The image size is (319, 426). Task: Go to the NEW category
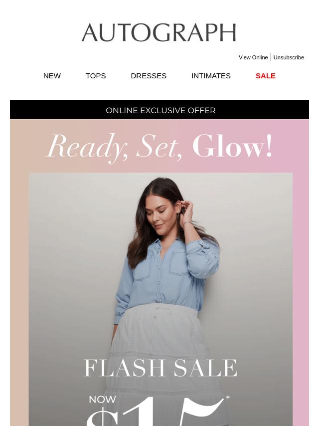coord(52,76)
